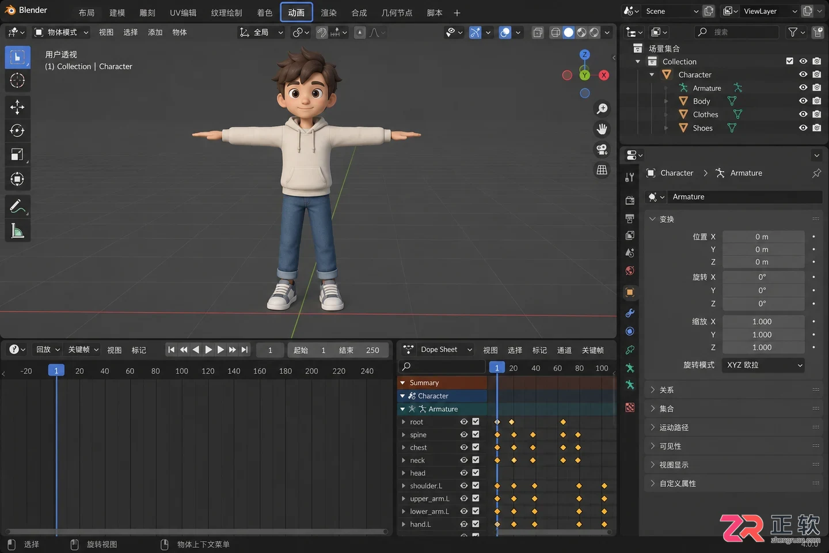
Task: Click the viewport zoom magnifier icon
Action: 602,109
